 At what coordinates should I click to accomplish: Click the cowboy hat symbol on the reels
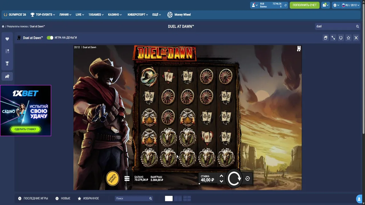149,76
